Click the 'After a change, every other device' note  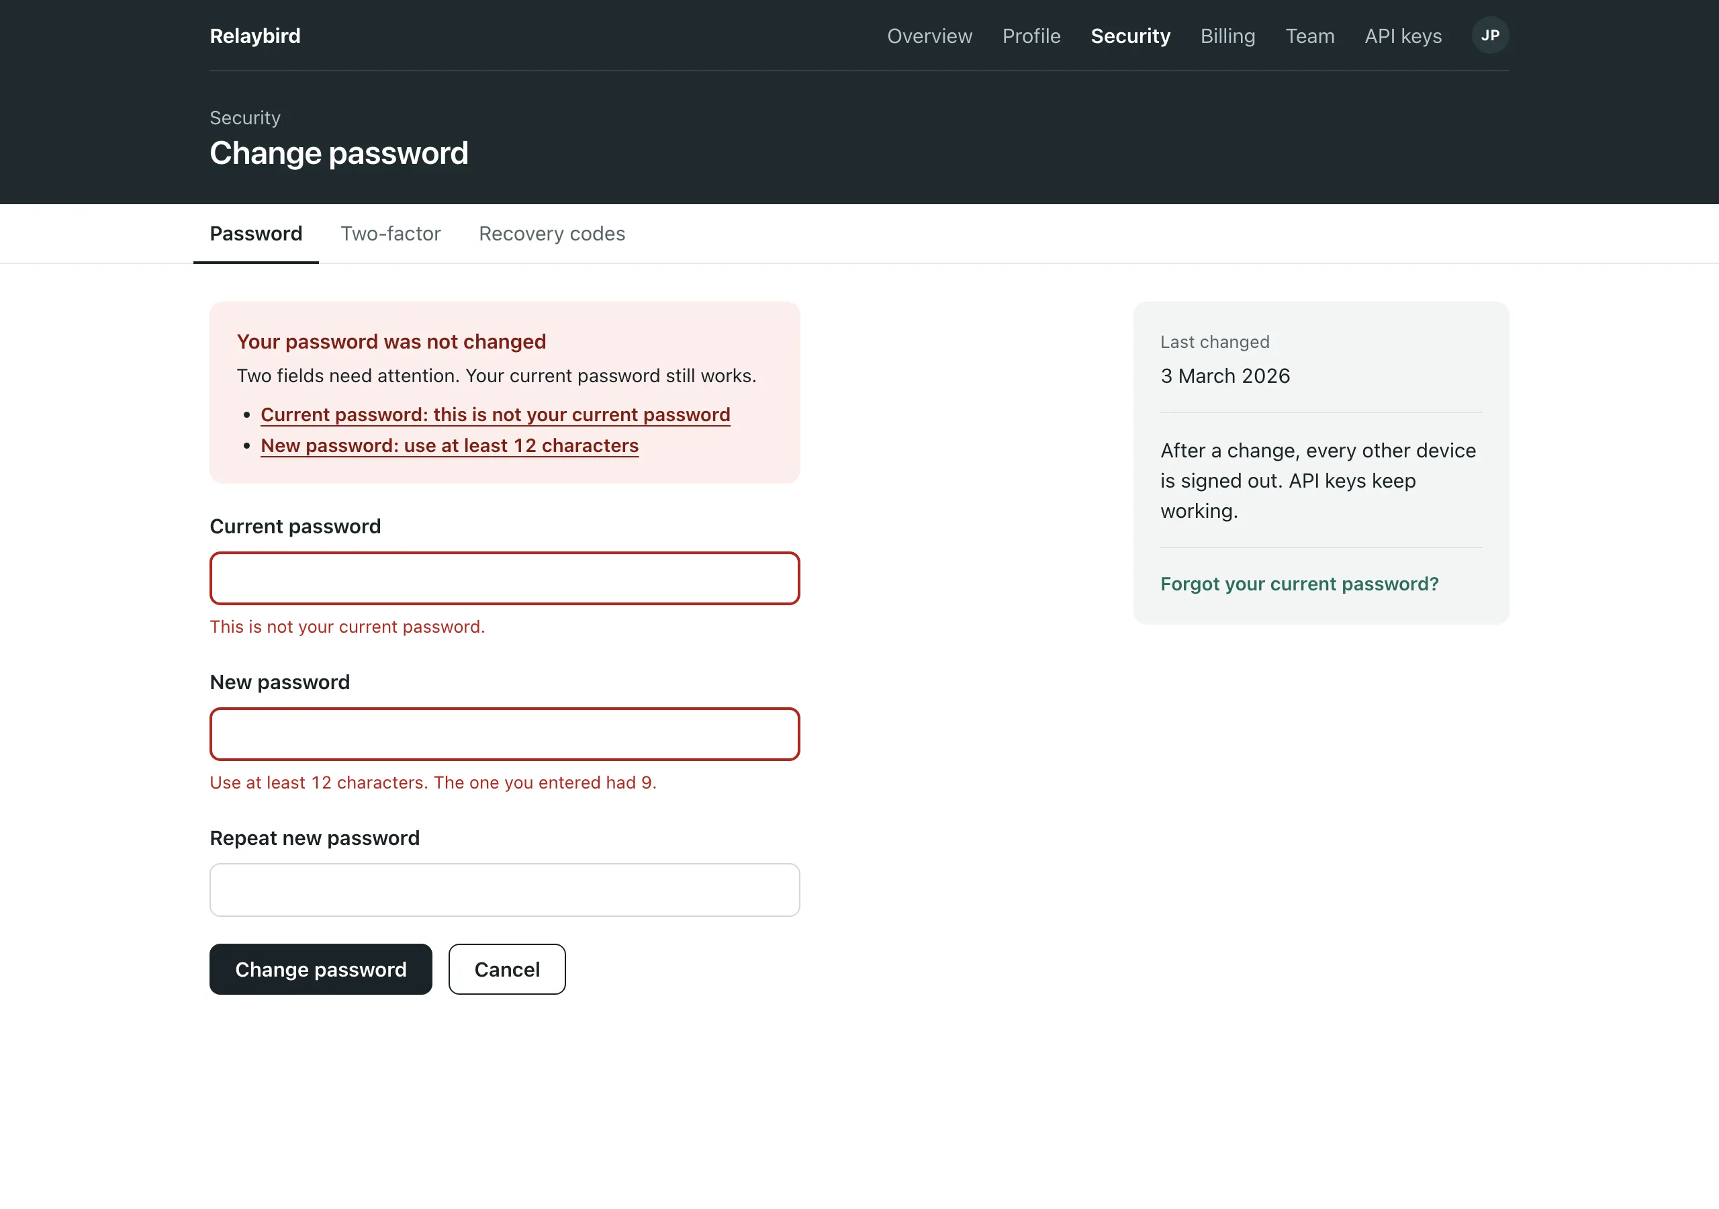tap(1317, 481)
